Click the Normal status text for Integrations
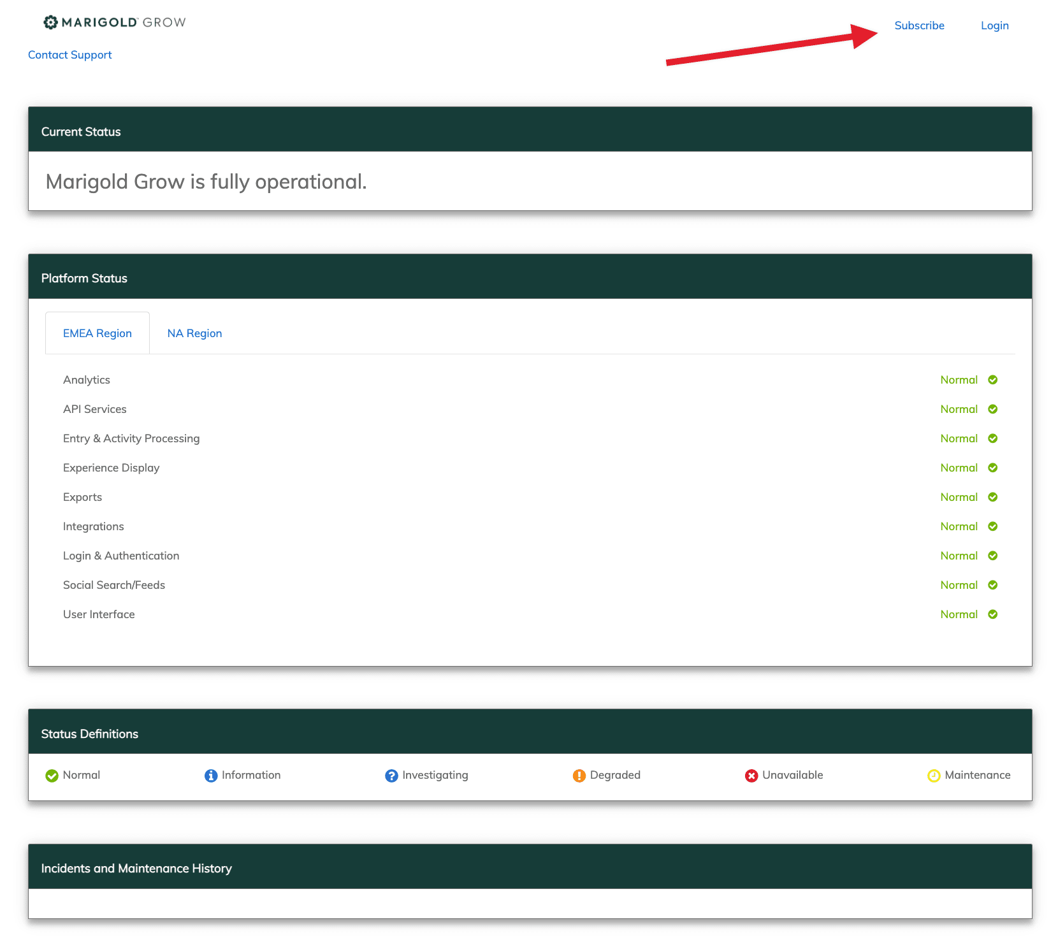The height and width of the screenshot is (947, 1058). 959,526
